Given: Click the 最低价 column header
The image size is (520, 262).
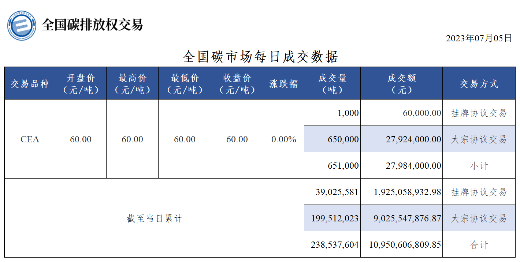Looking at the screenshot, I should tap(185, 83).
